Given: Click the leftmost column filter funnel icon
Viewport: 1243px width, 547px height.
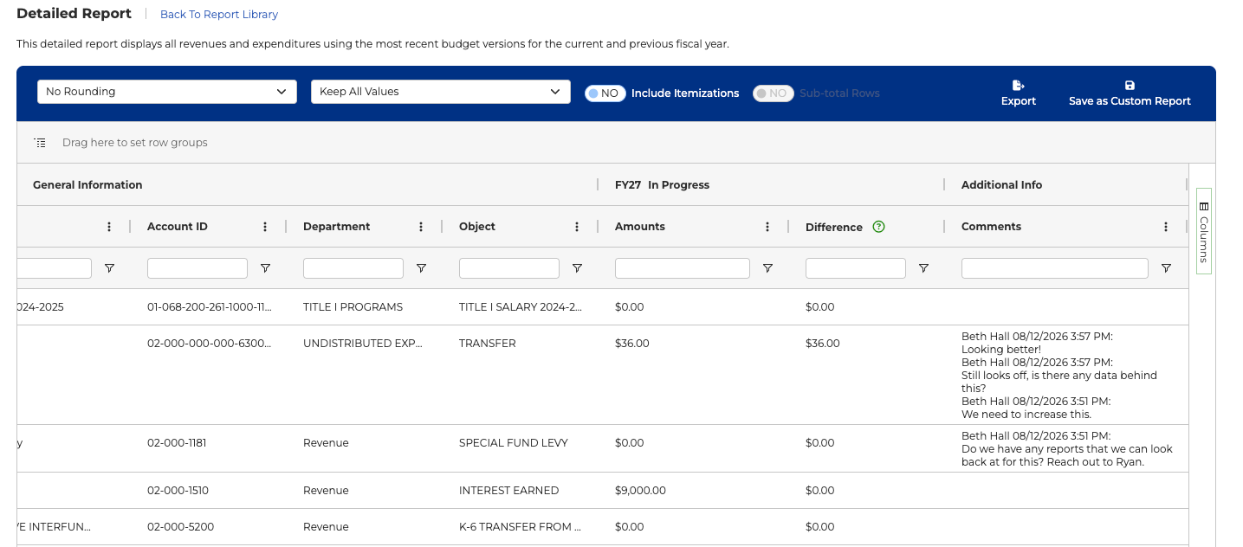Looking at the screenshot, I should (x=109, y=268).
